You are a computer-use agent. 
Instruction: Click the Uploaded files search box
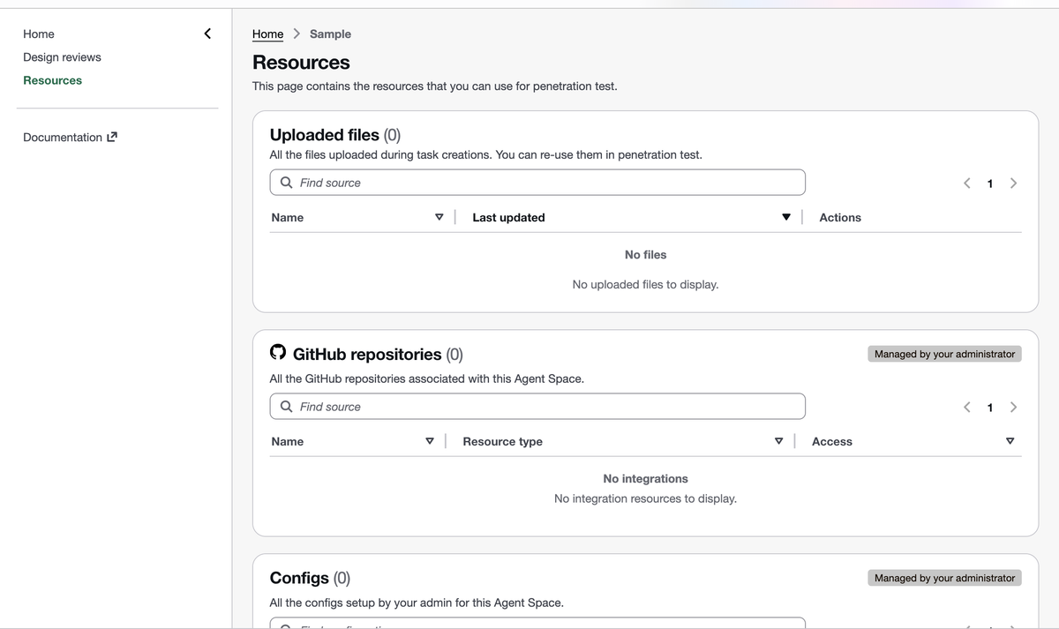pos(547,183)
